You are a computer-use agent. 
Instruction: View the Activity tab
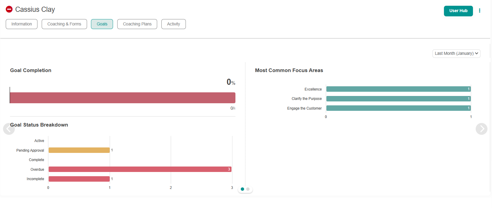173,24
